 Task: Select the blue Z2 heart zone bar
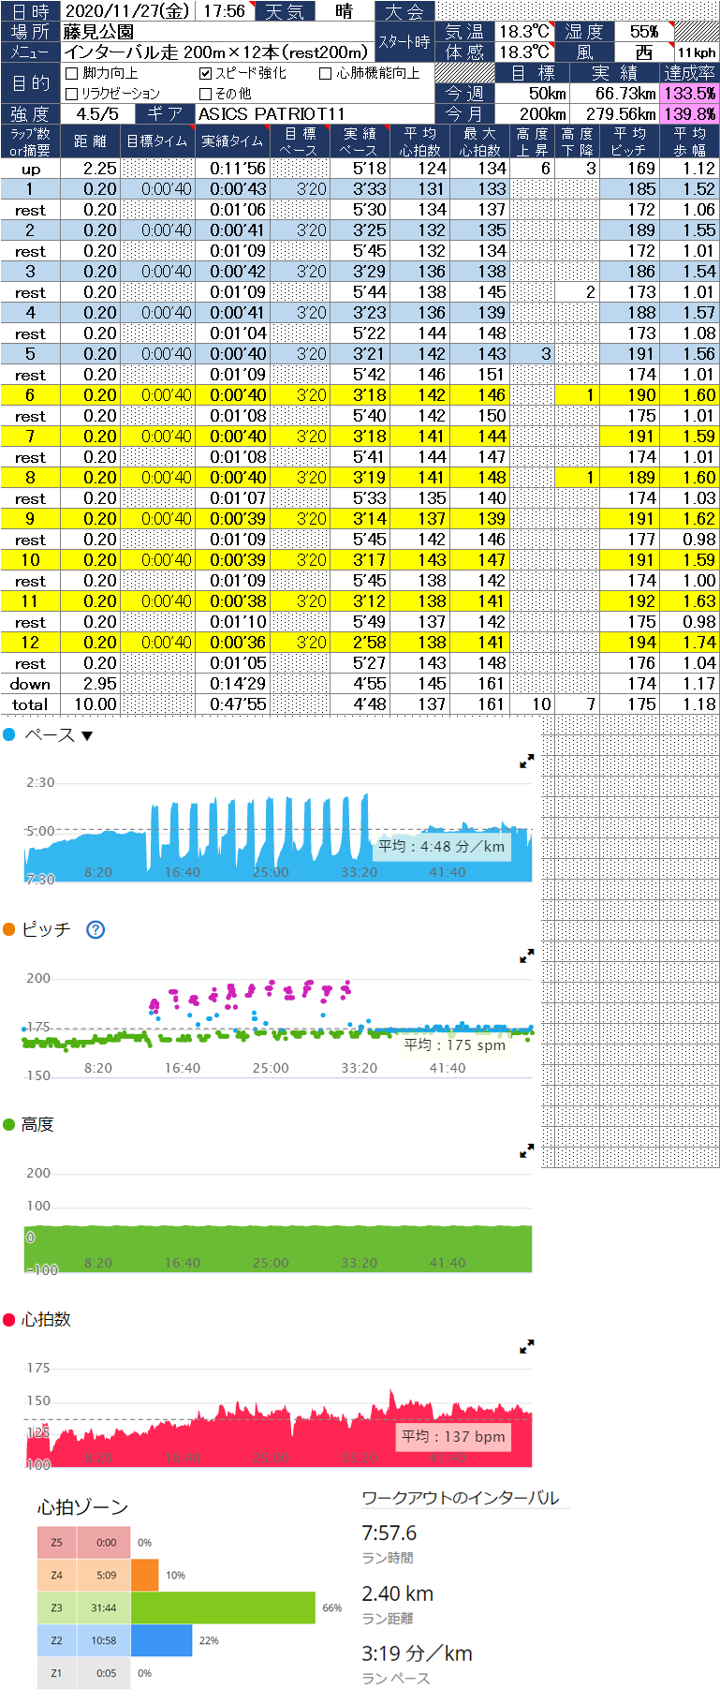coord(161,1640)
